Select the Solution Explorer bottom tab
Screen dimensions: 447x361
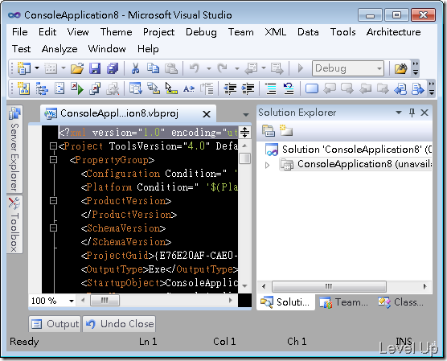pos(285,302)
